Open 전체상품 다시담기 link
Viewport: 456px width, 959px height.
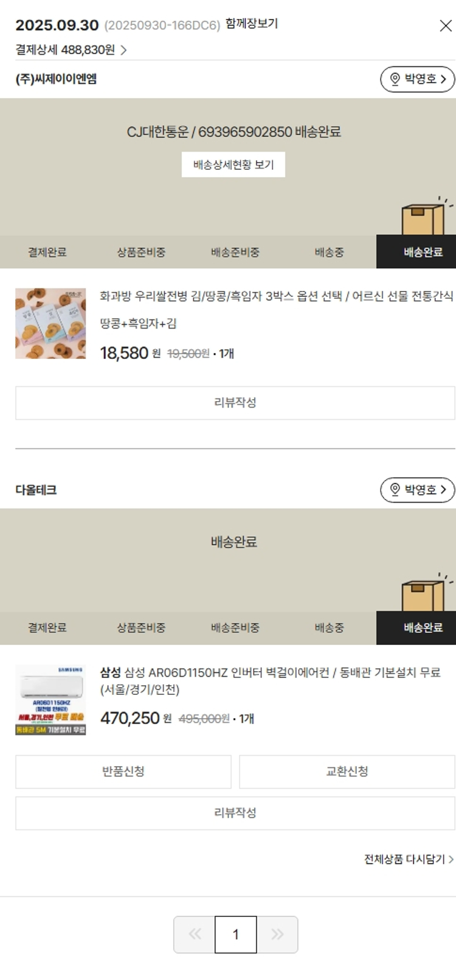[409, 859]
